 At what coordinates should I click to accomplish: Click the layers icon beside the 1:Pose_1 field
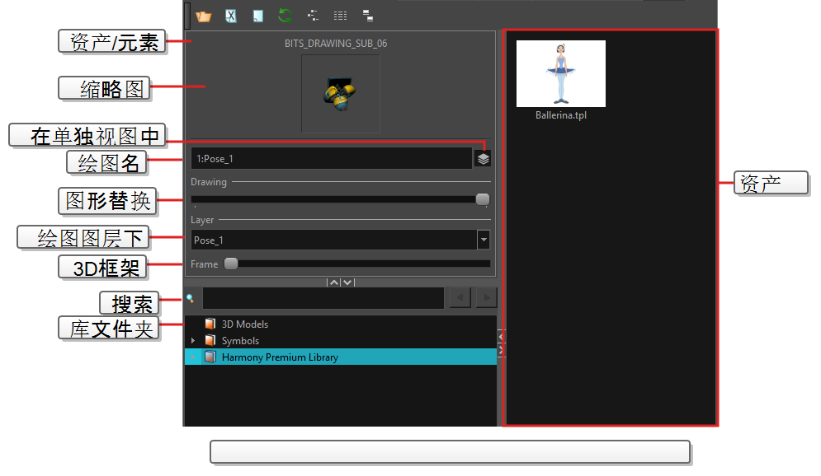[x=484, y=159]
